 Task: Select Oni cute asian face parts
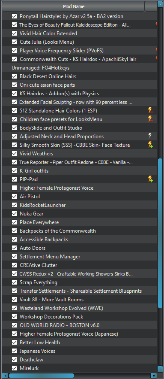pos(47,85)
